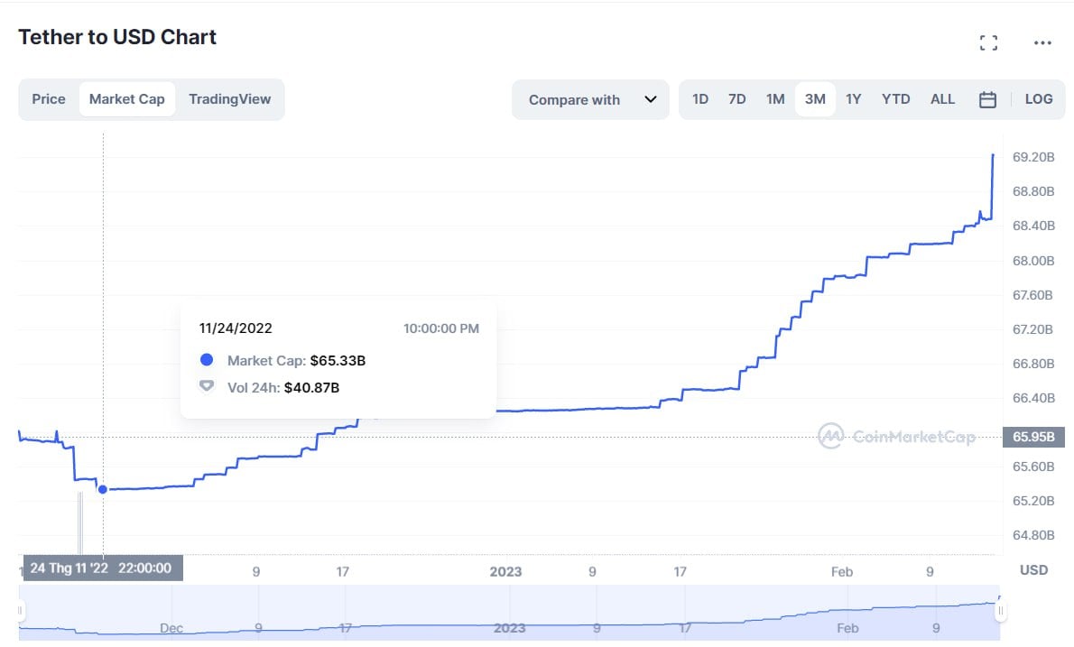
Task: Click the heart volume icon in the tooltip
Action: pyautogui.click(x=206, y=386)
